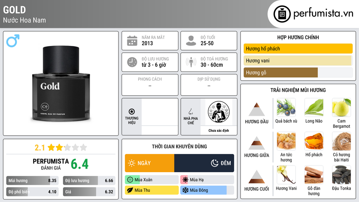Click the Chưa xác định perfumer label
359x202 pixels.
219,130
